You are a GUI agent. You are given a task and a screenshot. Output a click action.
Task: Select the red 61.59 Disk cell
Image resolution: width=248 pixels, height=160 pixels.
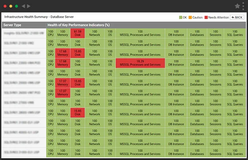pyautogui.click(x=77, y=33)
